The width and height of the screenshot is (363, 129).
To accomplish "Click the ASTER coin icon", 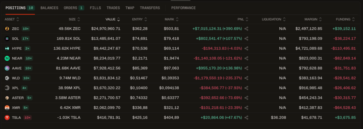I will [x=7, y=98].
